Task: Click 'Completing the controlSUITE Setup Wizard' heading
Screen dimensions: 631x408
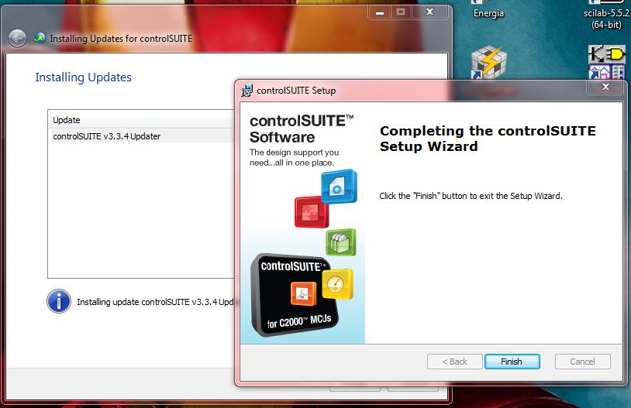Action: pos(488,139)
